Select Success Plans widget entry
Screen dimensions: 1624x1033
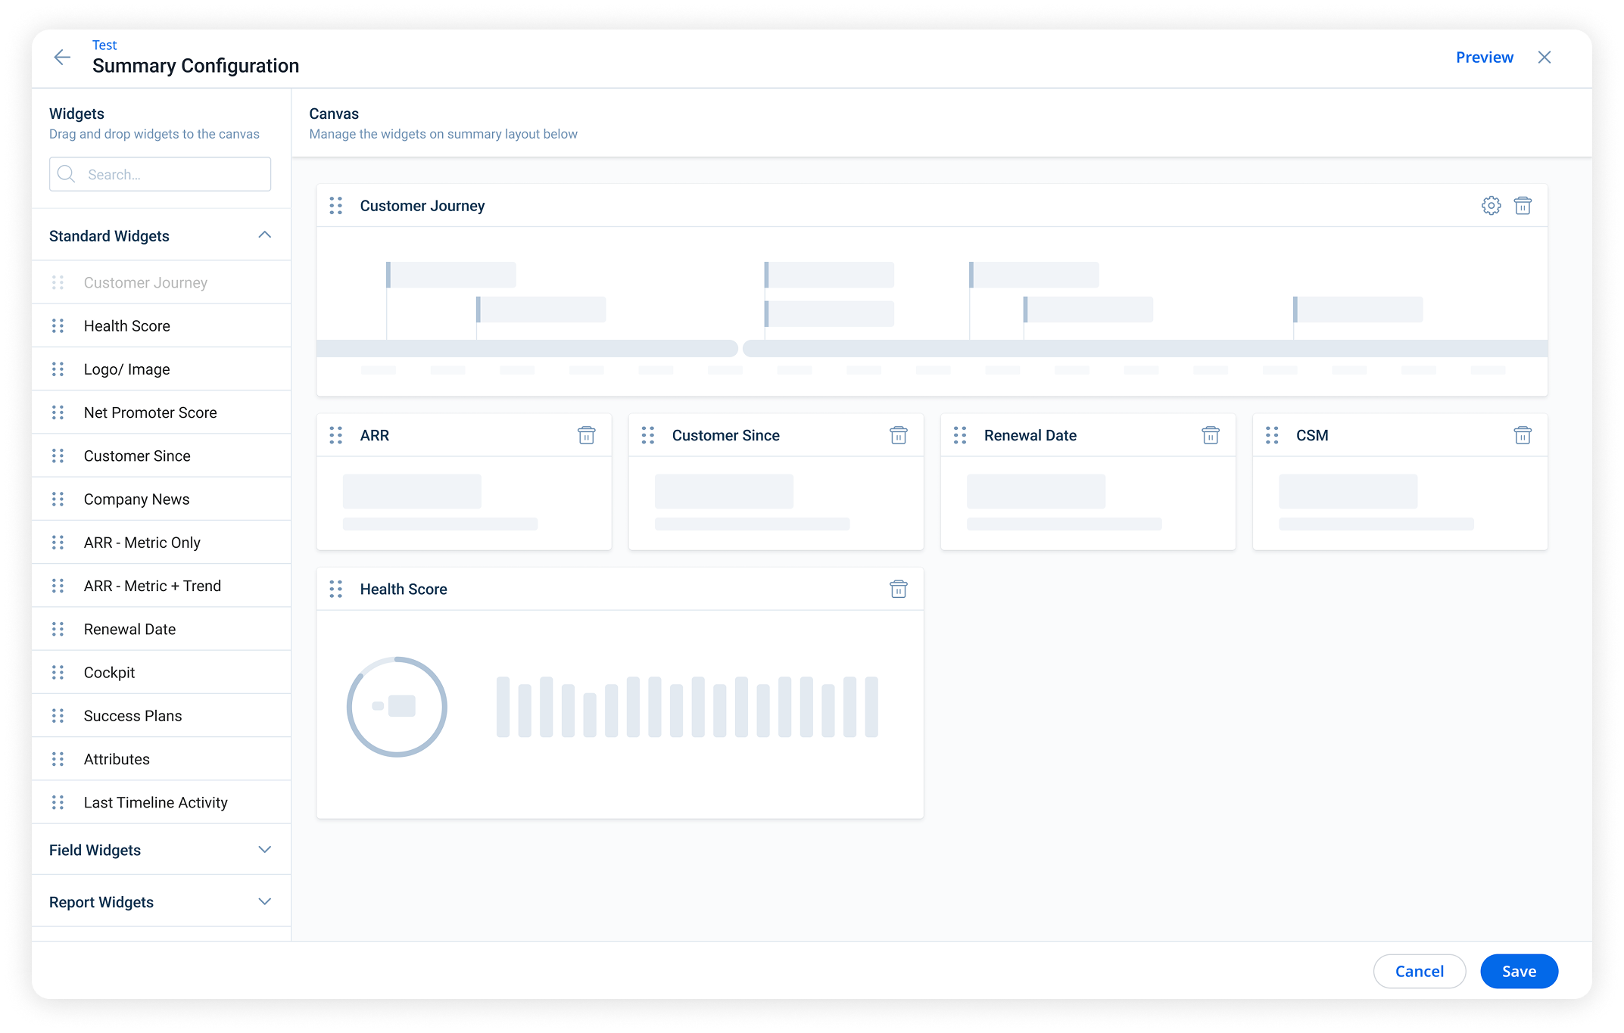pos(161,715)
